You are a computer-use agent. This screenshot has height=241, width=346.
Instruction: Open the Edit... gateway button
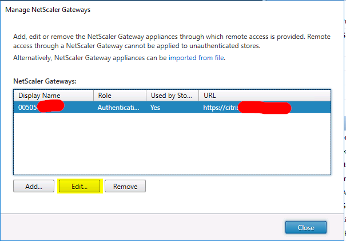(79, 186)
